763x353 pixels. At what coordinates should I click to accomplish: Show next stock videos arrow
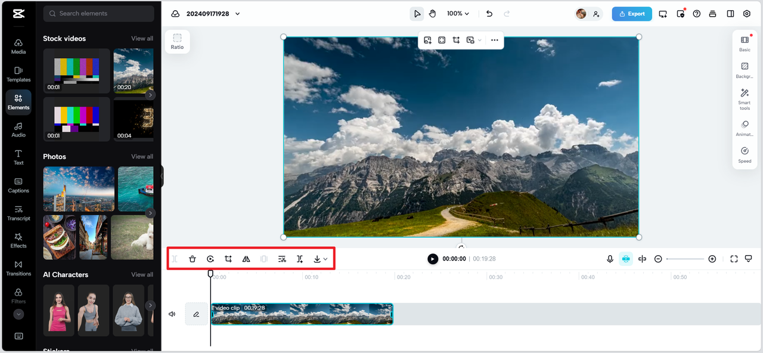150,95
